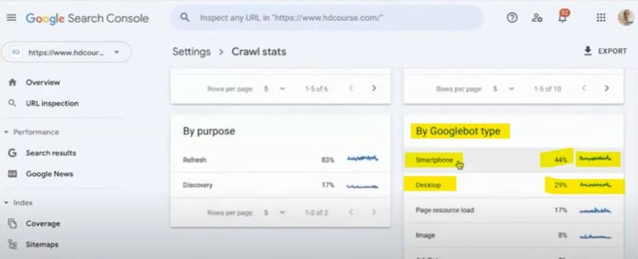The image size is (638, 259).
Task: Open Google News report
Action: click(x=49, y=174)
